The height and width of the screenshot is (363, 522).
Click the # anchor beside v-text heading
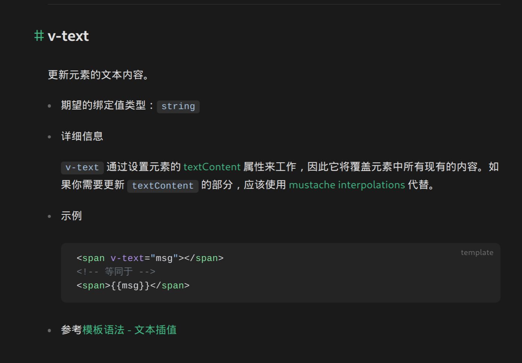click(39, 36)
